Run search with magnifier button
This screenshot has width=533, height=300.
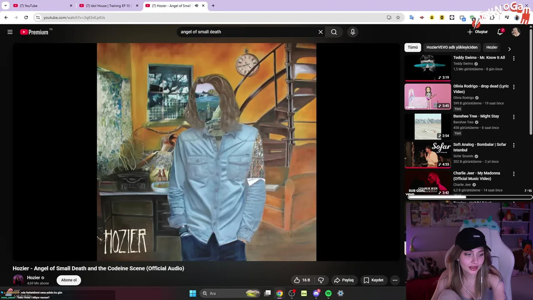[x=334, y=32]
